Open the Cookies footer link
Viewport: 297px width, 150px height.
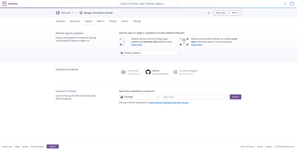click(269, 147)
